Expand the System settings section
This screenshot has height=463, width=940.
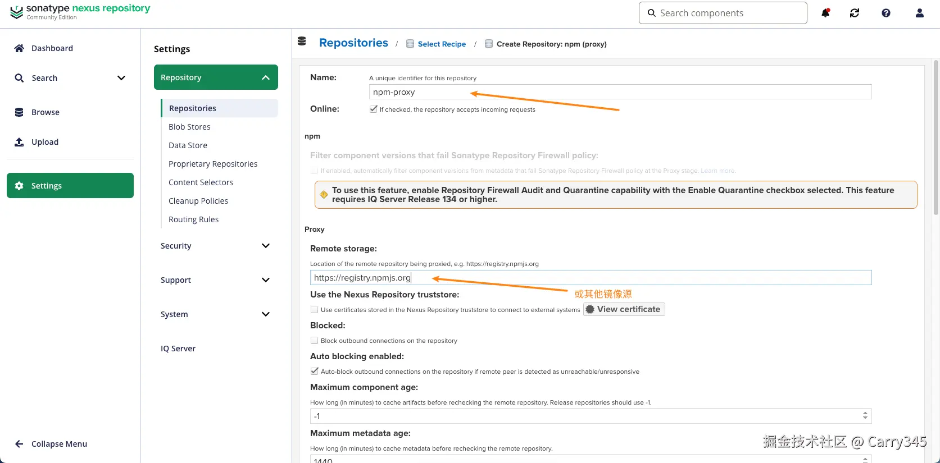(x=266, y=314)
